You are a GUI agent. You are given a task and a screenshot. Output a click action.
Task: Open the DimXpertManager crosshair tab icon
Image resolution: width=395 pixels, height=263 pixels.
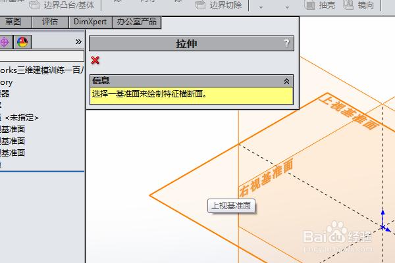[5, 42]
